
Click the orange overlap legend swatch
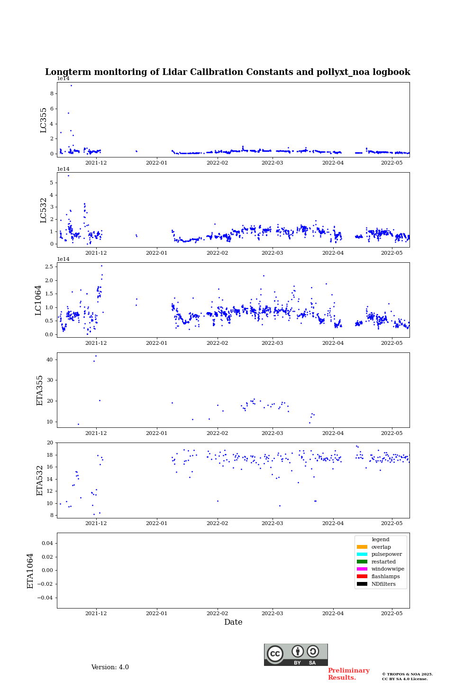(x=362, y=547)
